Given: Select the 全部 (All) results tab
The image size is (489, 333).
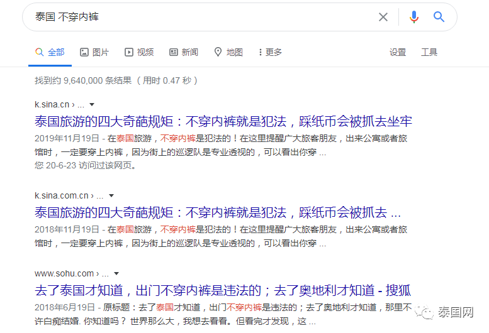Looking at the screenshot, I should click(50, 52).
